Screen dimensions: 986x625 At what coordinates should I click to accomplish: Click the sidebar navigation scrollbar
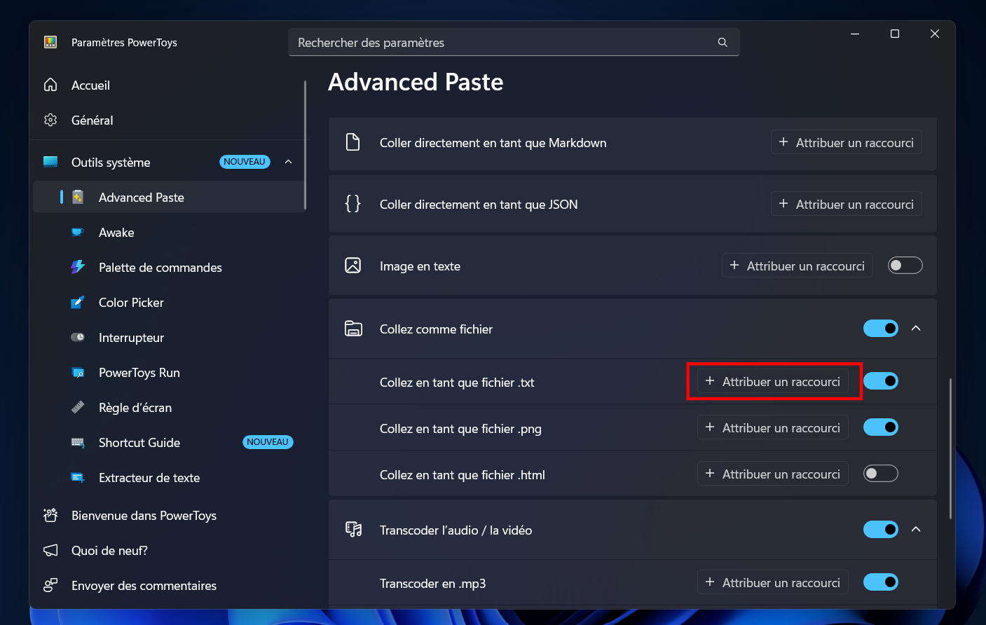tap(306, 145)
